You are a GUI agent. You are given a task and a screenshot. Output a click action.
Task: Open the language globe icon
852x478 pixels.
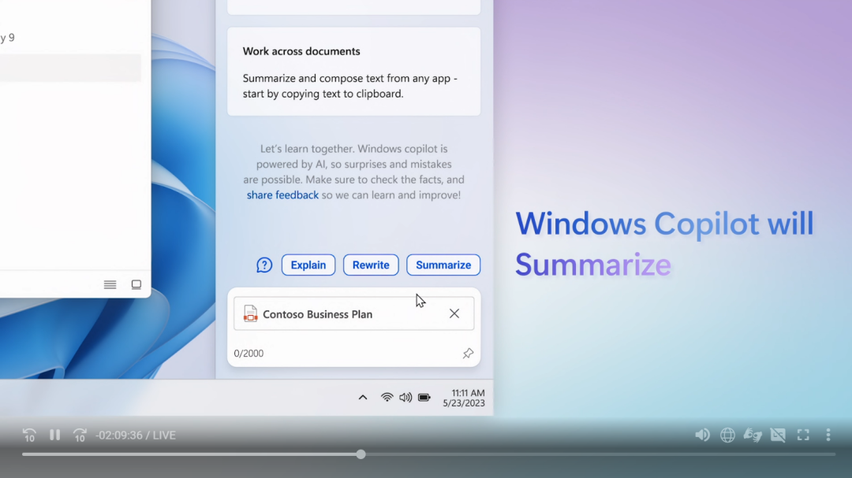coord(727,435)
